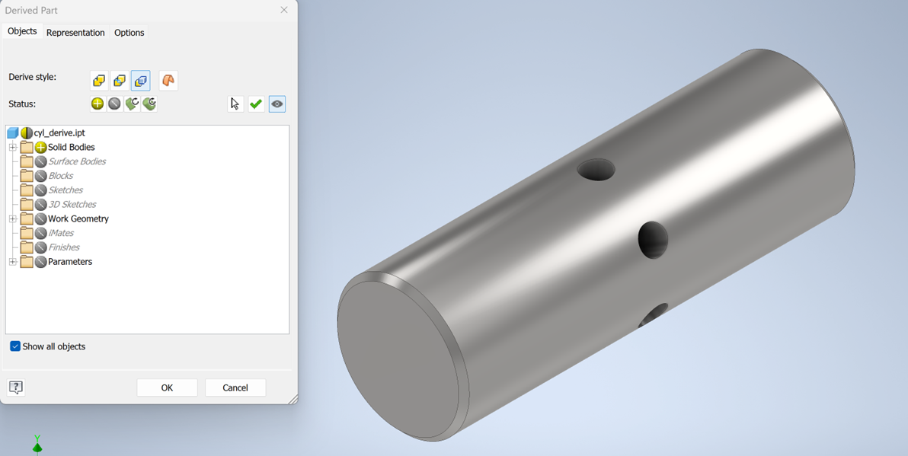
Task: Toggle the iMates exclude status icon
Action: [x=40, y=233]
